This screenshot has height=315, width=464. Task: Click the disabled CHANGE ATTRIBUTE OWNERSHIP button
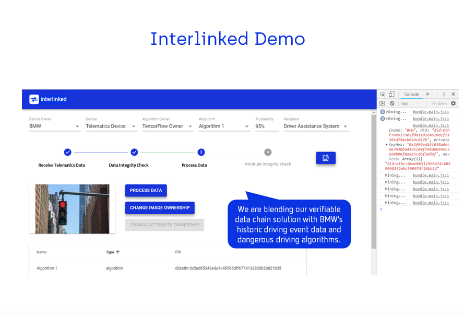click(164, 225)
